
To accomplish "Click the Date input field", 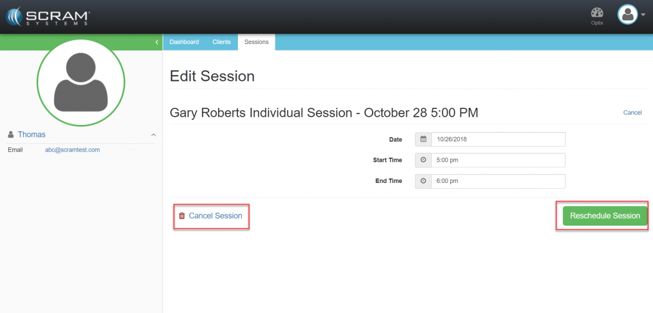I will [x=498, y=139].
